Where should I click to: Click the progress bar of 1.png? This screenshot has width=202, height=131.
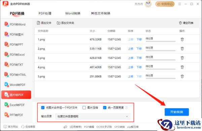click(161, 41)
